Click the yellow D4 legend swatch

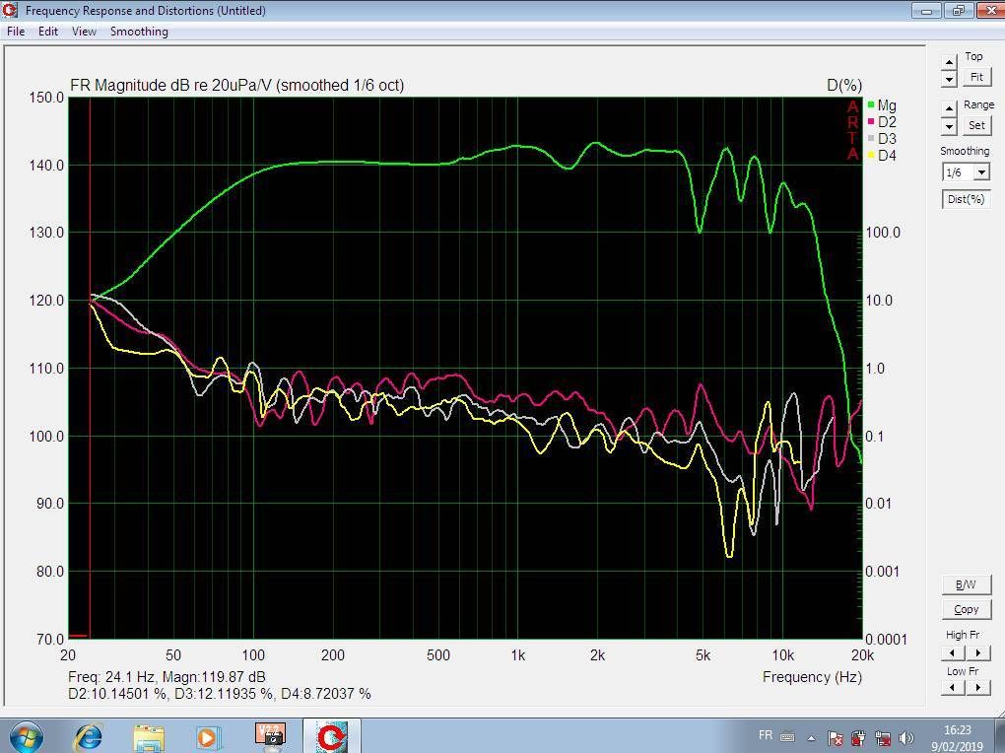pyautogui.click(x=871, y=155)
